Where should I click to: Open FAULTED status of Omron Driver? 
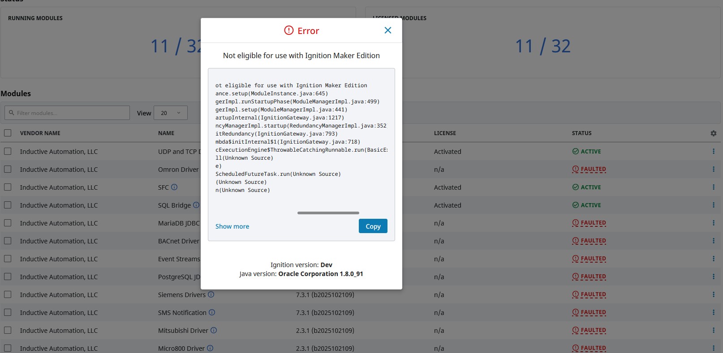pos(589,169)
